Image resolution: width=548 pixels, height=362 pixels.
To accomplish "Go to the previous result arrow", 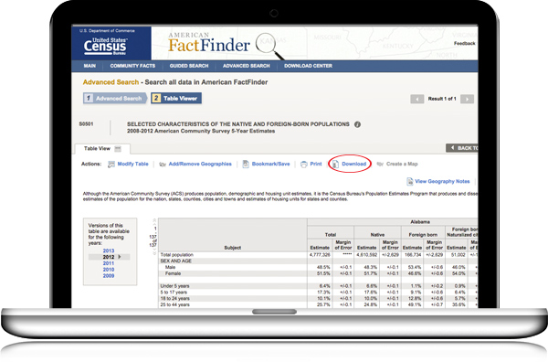I will point(417,99).
